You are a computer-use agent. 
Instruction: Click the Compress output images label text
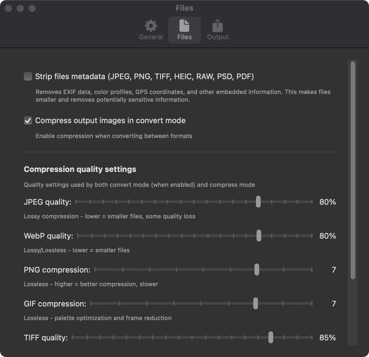click(110, 121)
